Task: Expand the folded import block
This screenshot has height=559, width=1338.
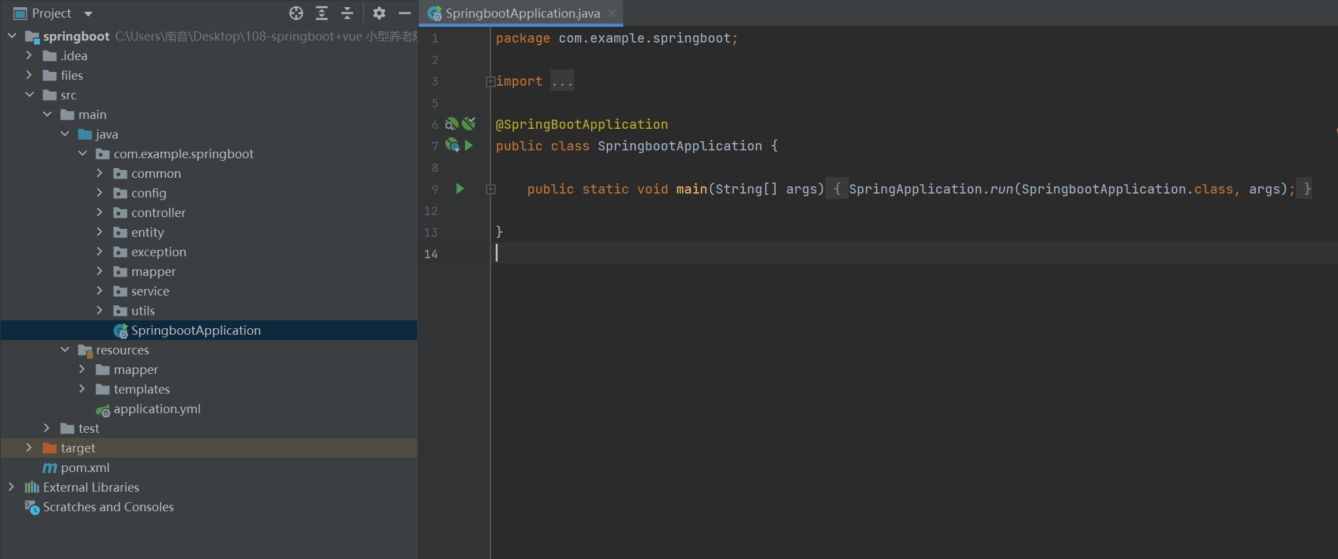Action: click(490, 82)
